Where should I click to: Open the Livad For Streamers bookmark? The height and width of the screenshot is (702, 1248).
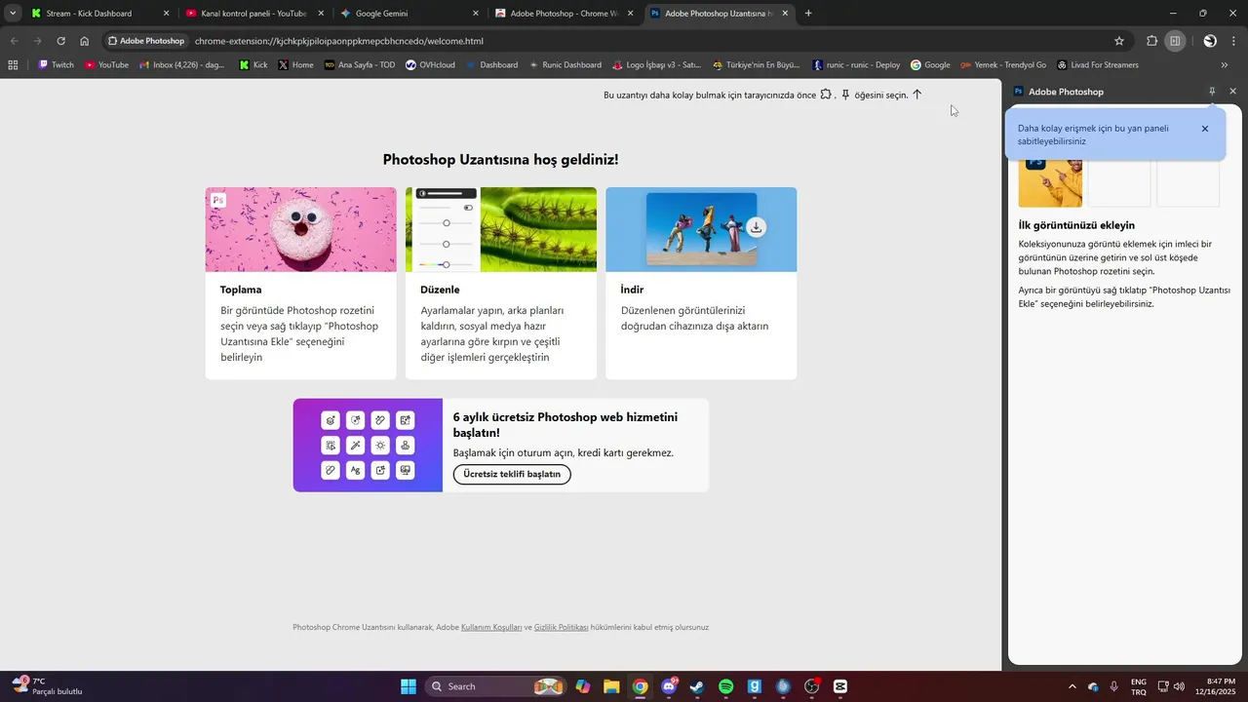tap(1097, 65)
